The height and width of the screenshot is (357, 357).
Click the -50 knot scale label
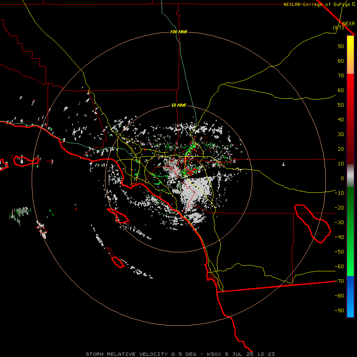click(x=339, y=252)
